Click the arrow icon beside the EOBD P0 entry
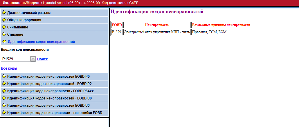This screenshot has width=299, height=127. click(4, 77)
